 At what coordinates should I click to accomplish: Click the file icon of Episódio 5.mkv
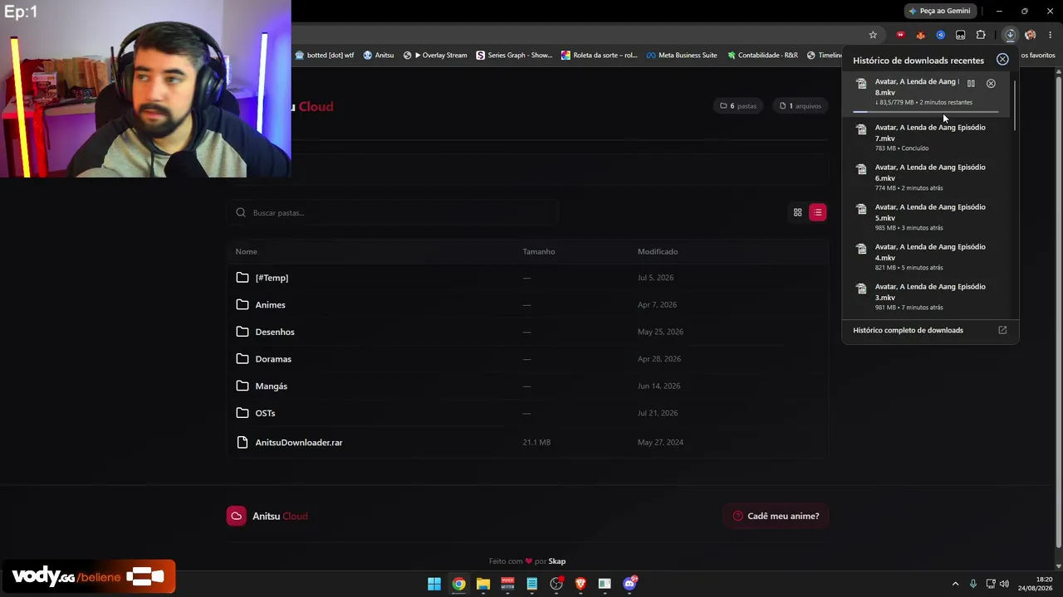pos(861,209)
